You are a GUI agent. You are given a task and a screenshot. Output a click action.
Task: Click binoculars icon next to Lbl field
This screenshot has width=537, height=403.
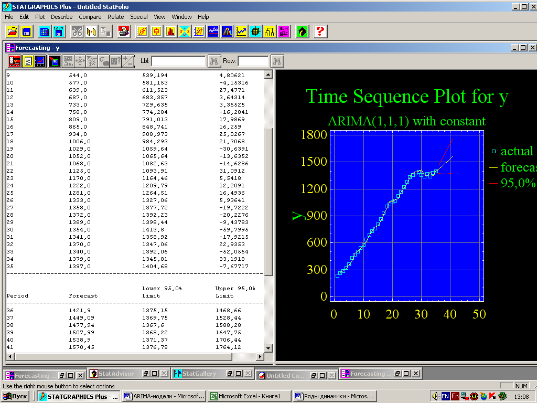[x=214, y=61]
